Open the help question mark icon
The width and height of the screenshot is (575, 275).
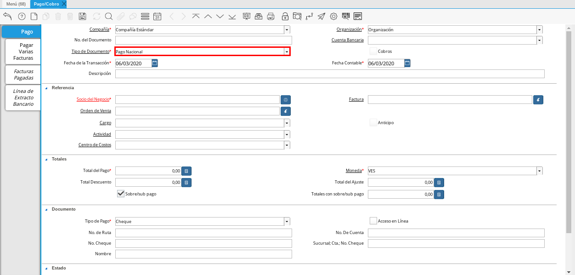22,17
